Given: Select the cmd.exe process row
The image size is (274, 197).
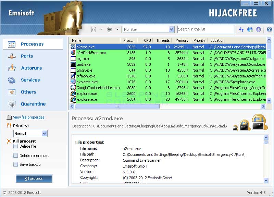Looking at the screenshot, I should point(168,64).
